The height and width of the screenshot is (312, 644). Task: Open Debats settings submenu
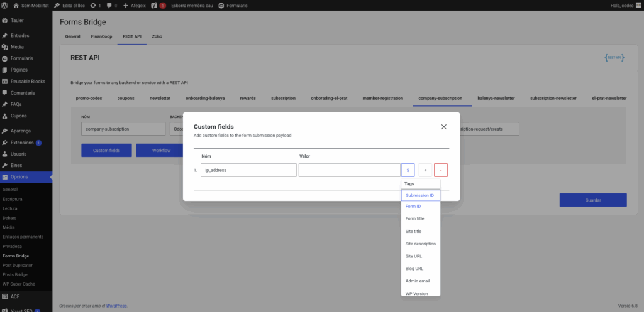tap(9, 218)
